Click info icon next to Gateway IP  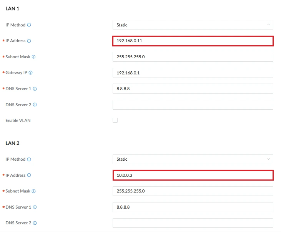pos(31,73)
